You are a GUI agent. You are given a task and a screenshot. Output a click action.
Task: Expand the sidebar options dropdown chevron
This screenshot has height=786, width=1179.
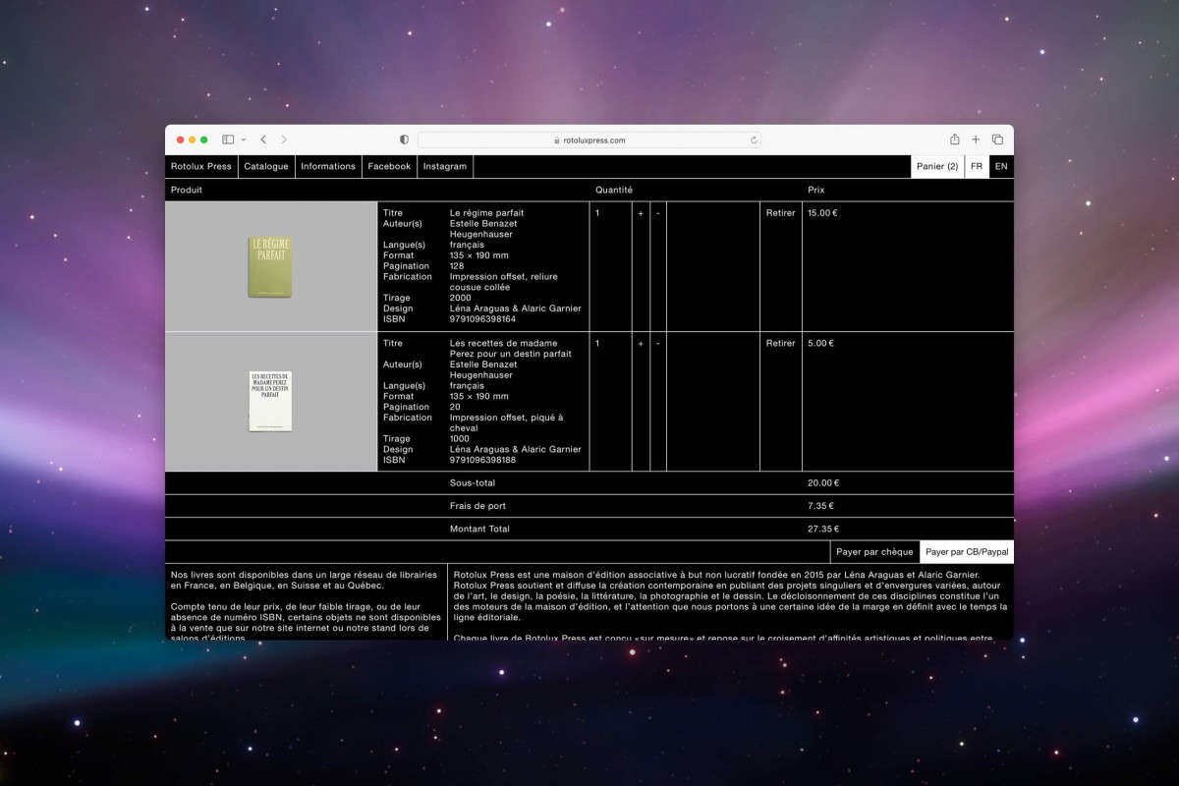(x=243, y=140)
